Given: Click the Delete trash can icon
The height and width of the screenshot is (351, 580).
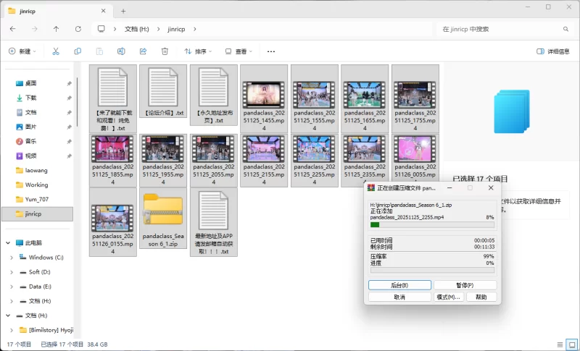Looking at the screenshot, I should pos(165,51).
